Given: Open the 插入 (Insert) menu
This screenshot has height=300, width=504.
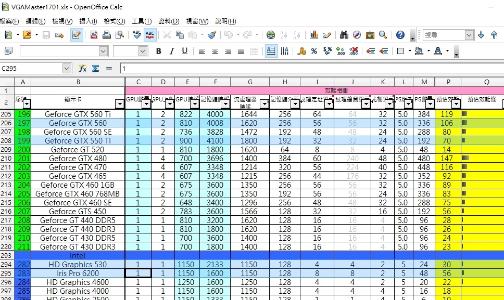Looking at the screenshot, I should point(88,21).
